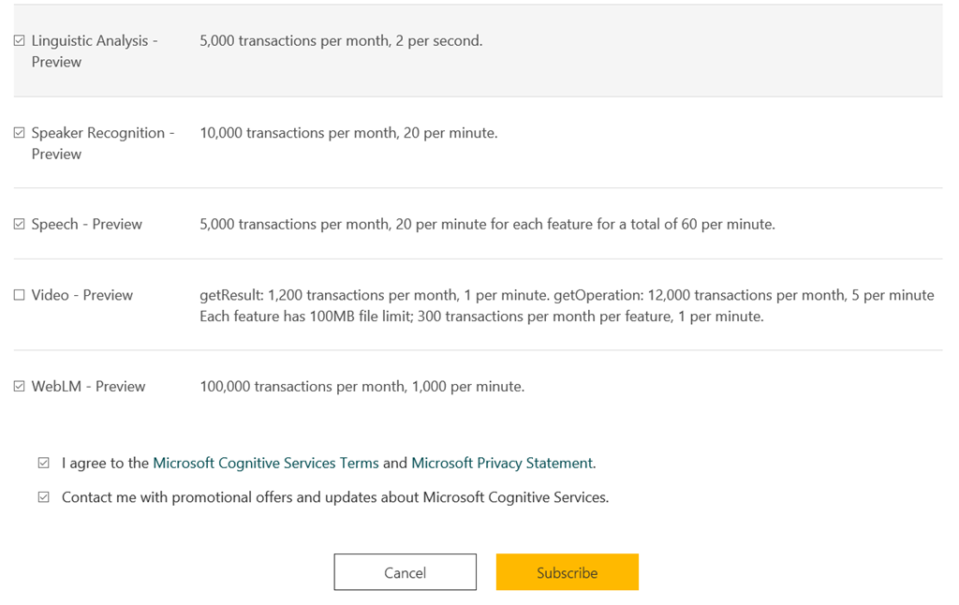Click the yellow Subscribe button
The height and width of the screenshot is (605, 959).
(x=567, y=572)
